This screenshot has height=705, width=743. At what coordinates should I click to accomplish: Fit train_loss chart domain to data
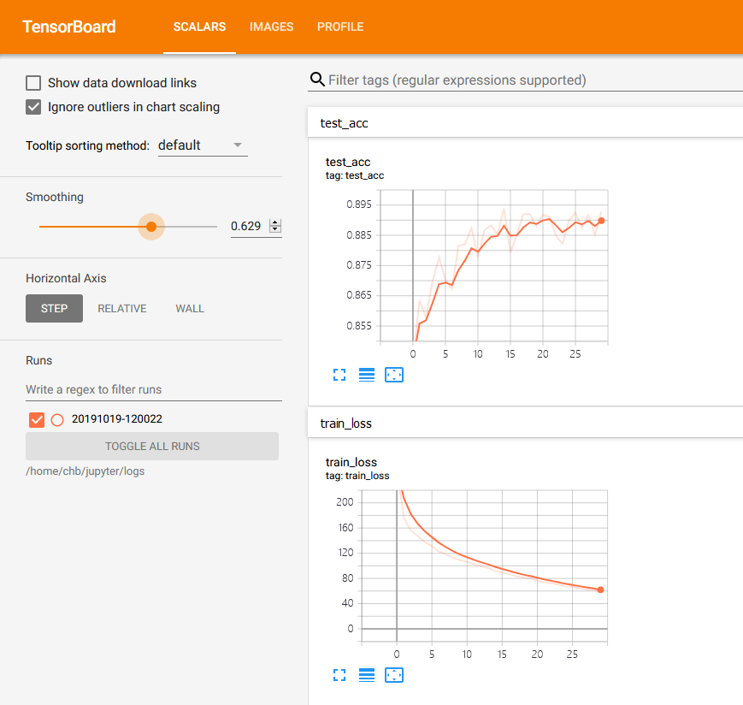pyautogui.click(x=393, y=675)
